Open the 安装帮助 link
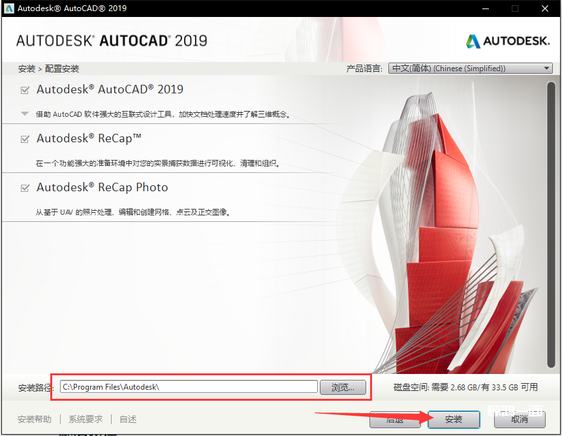562x436 pixels. point(35,419)
